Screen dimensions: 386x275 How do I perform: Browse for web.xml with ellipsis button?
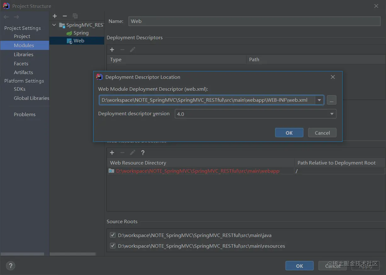click(x=332, y=100)
